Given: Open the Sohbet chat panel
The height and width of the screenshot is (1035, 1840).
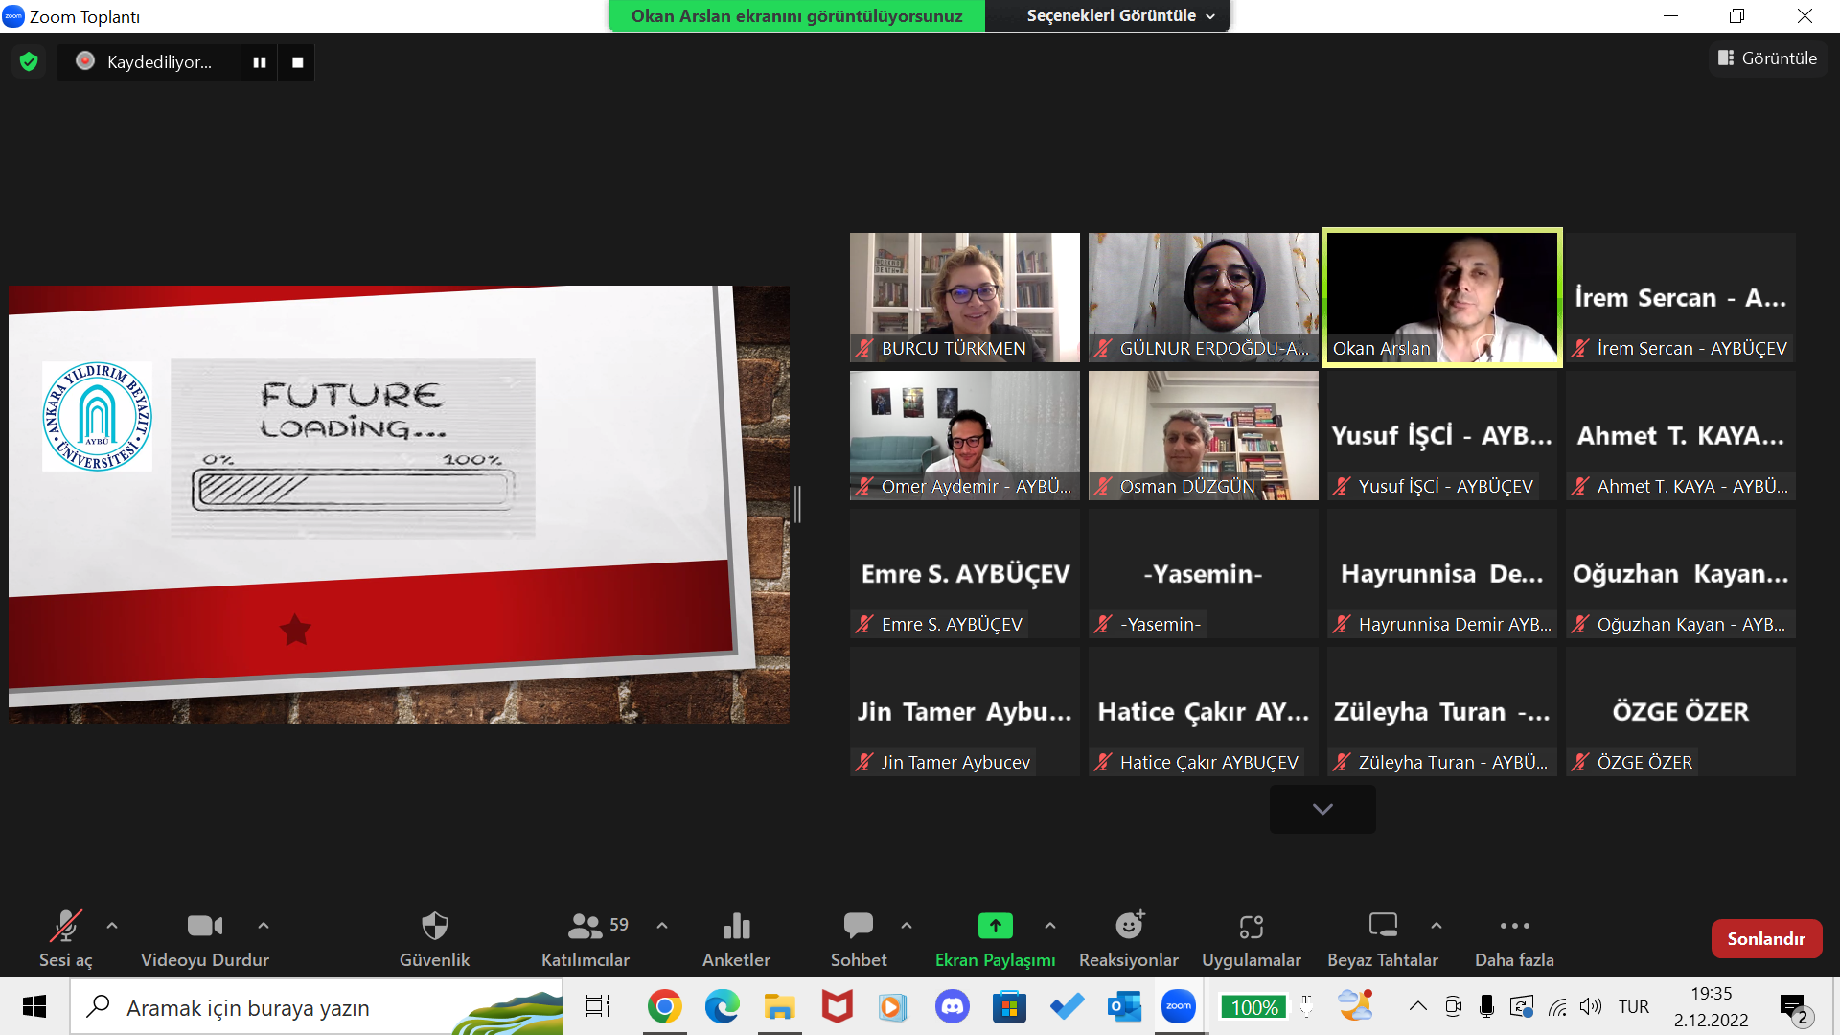Looking at the screenshot, I should tap(858, 927).
